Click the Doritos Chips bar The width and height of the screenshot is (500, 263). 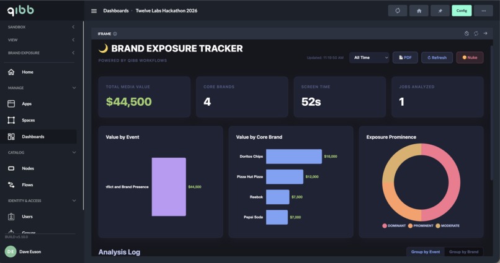tap(293, 157)
